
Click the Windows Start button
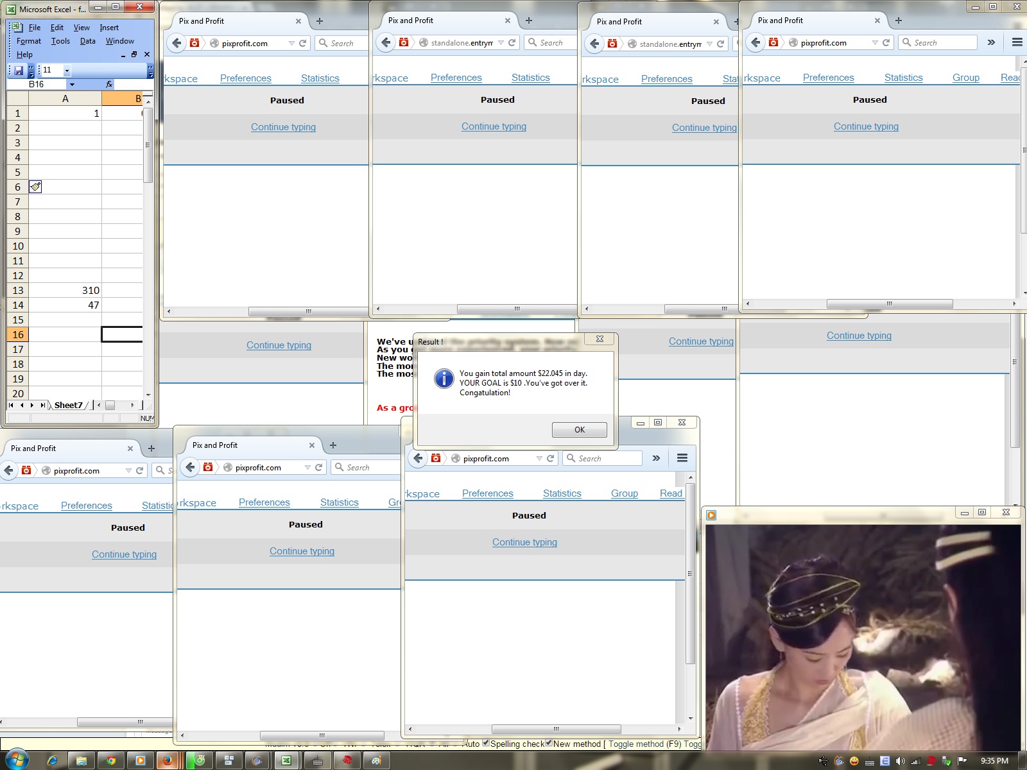click(x=17, y=760)
